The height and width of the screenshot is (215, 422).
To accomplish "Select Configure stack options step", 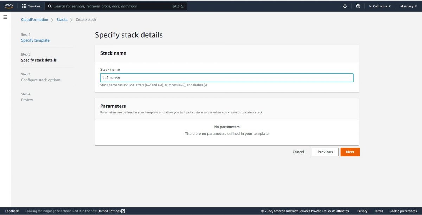I will click(41, 80).
